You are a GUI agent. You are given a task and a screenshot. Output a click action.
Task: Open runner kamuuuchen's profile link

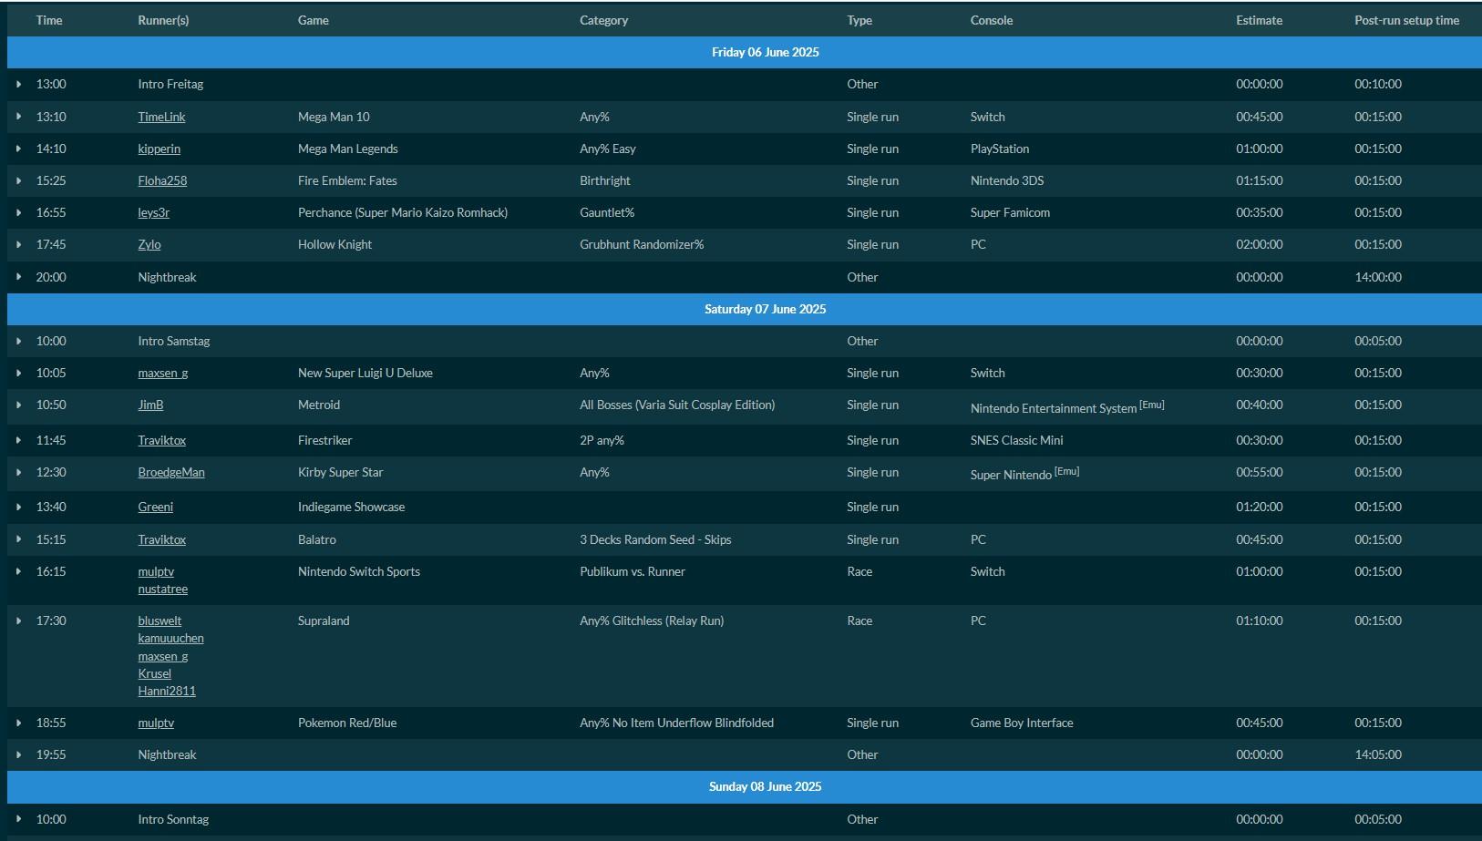170,638
